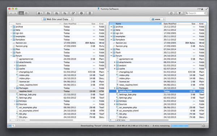
Task: Click the New Folder toolbar icon
Action: point(48,13)
